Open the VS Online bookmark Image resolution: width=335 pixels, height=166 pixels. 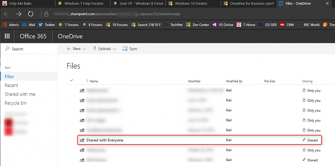coord(223,25)
